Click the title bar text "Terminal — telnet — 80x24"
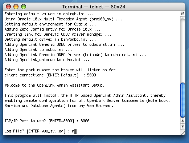189x143 pixels. pyautogui.click(x=94, y=7)
